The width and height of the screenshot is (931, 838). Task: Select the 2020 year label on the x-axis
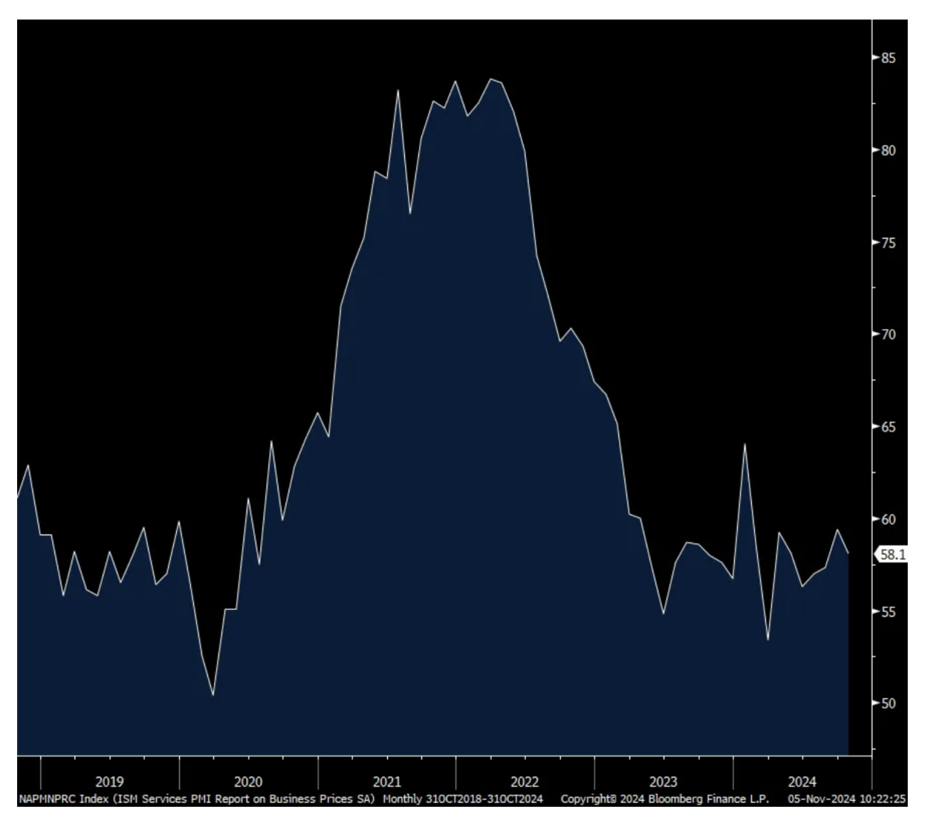coord(248,781)
